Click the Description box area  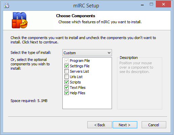coord(140,83)
